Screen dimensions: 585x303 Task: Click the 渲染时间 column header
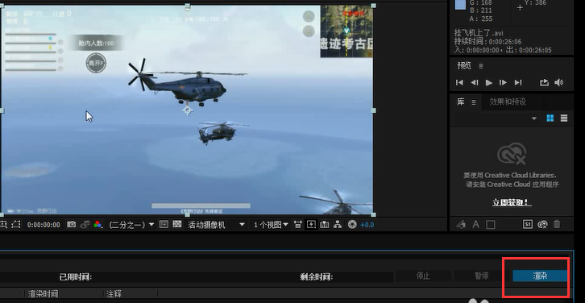click(43, 294)
